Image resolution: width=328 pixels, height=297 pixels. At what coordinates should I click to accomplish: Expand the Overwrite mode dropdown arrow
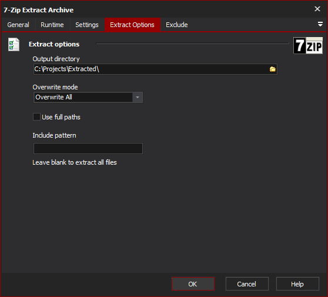pos(138,97)
